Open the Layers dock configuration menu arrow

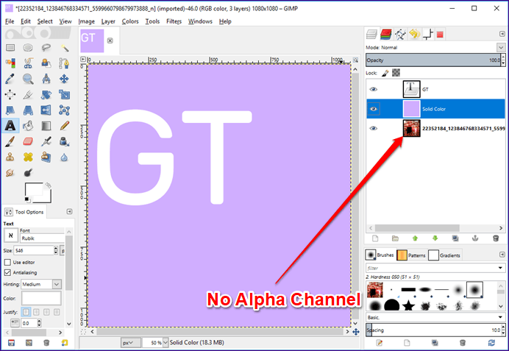pos(502,34)
